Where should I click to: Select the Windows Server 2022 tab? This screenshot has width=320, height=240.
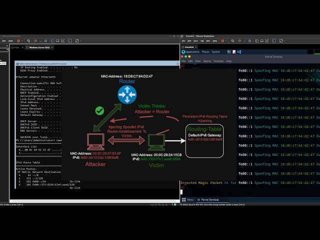pos(39,47)
